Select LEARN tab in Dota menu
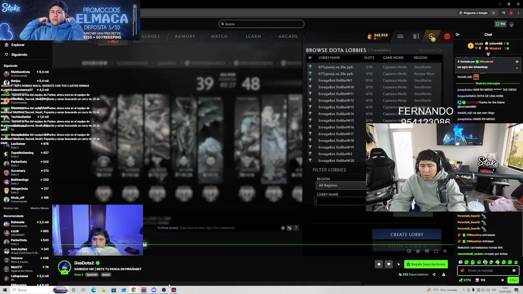Image resolution: width=523 pixels, height=294 pixels. [253, 36]
